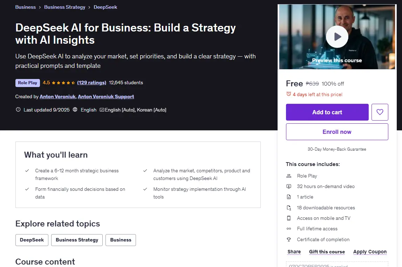Click the 100% off discount text
Screen dimensions: 402x267
point(333,84)
